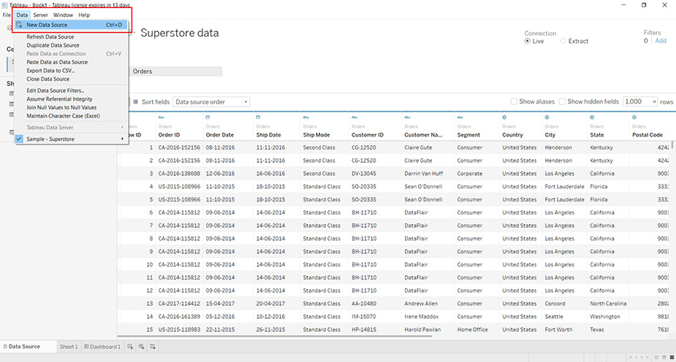The height and width of the screenshot is (362, 676).
Task: Go to next sheet tab arrow
Action: click(x=642, y=358)
